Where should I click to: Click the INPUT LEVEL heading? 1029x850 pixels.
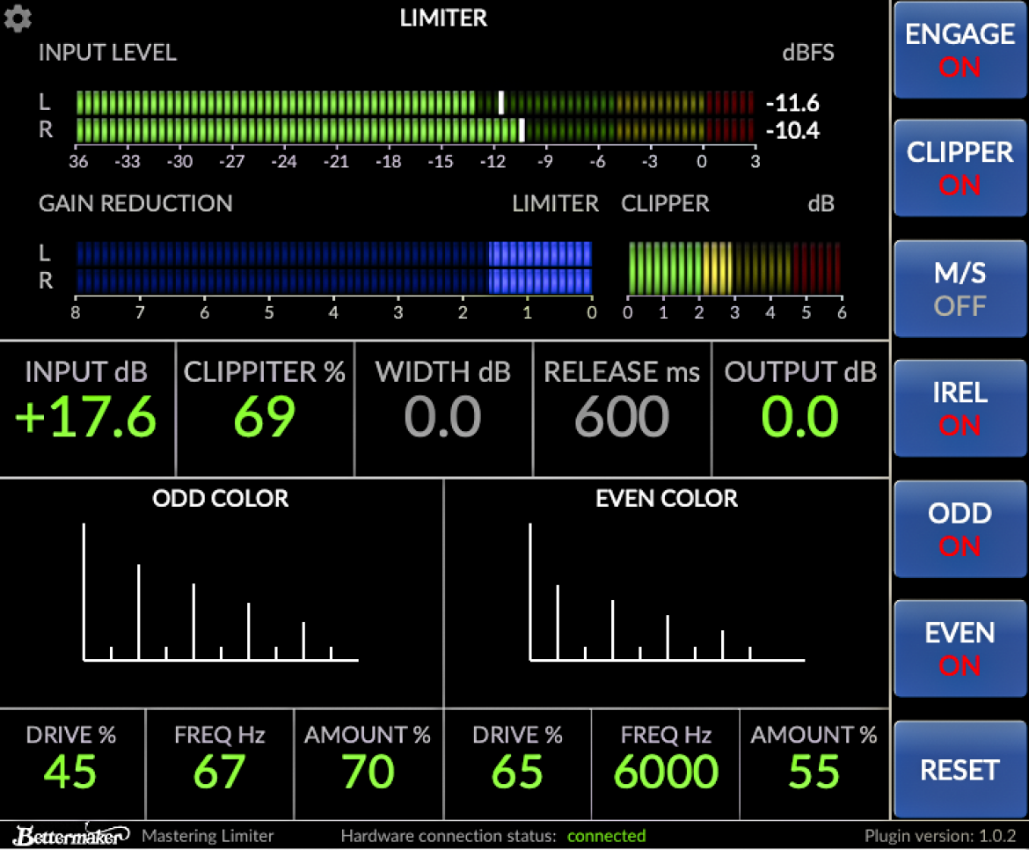coord(107,53)
